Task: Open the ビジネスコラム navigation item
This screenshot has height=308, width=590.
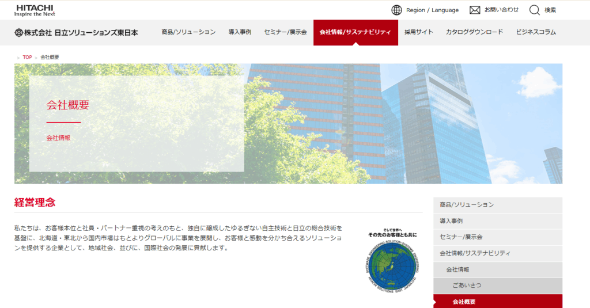Action: click(x=536, y=32)
